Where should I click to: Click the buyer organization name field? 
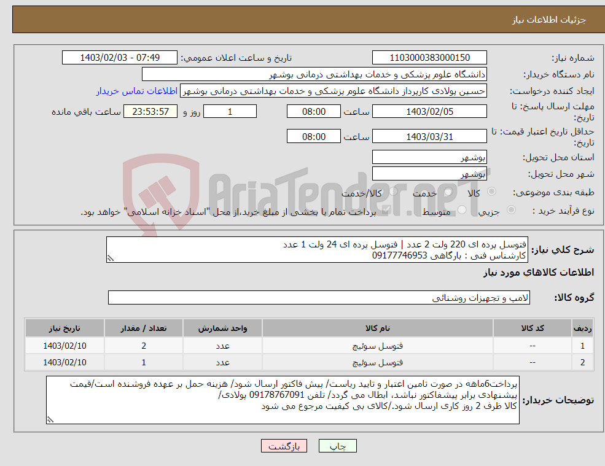(x=314, y=74)
